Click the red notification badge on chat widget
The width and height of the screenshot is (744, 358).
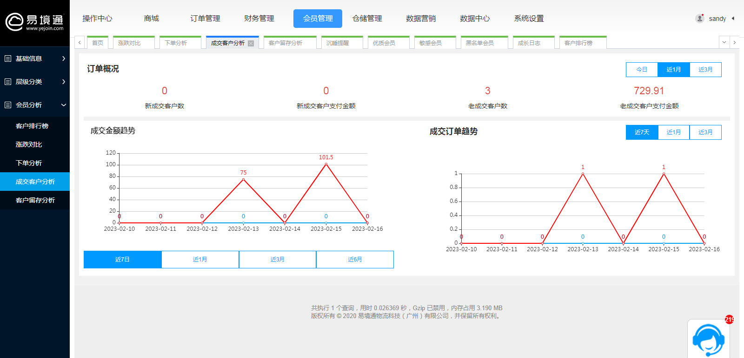coord(729,319)
